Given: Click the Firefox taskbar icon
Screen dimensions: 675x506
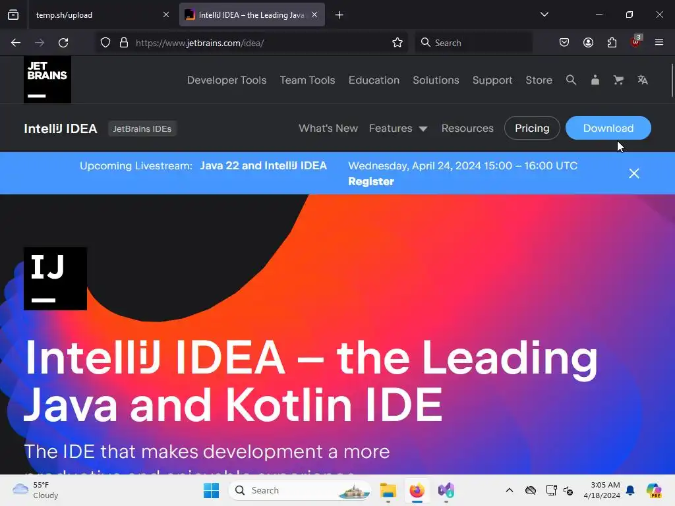Looking at the screenshot, I should point(417,490).
